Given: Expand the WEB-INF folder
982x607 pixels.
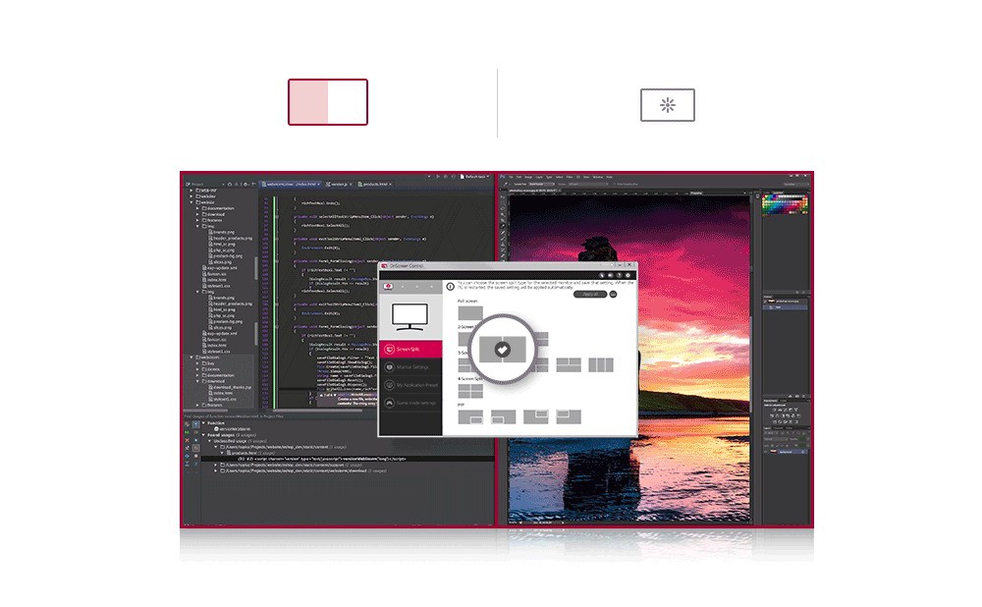Looking at the screenshot, I should [191, 191].
